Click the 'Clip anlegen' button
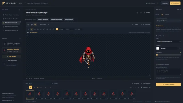This screenshot has height=103, width=183. click(x=136, y=84)
